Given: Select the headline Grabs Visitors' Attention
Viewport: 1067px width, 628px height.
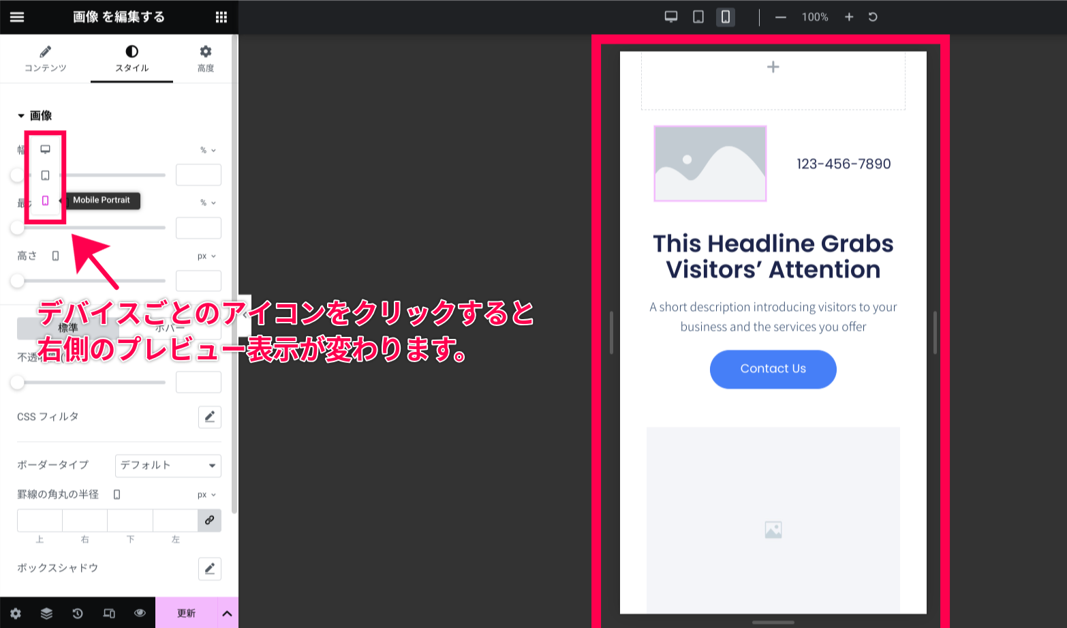Looking at the screenshot, I should click(x=773, y=256).
